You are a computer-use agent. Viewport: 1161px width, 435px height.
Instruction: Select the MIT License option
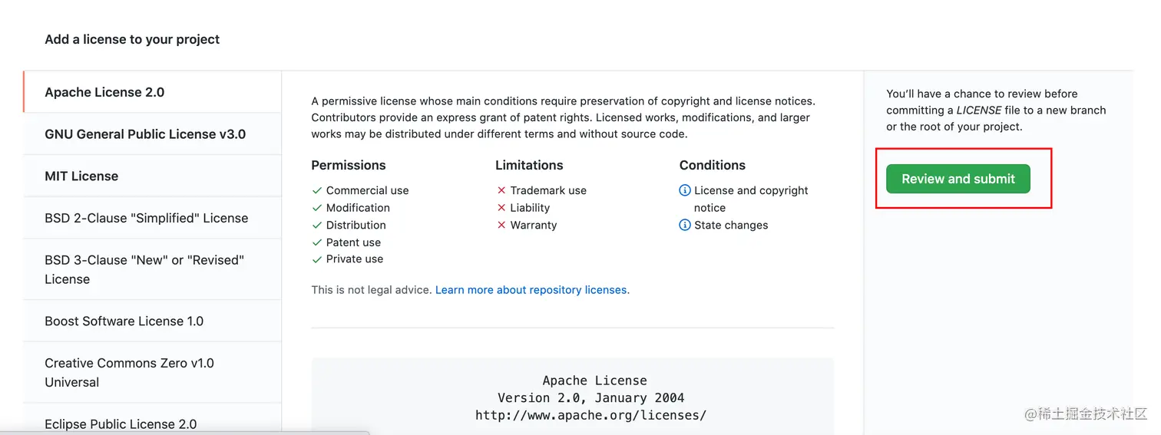[x=152, y=176]
